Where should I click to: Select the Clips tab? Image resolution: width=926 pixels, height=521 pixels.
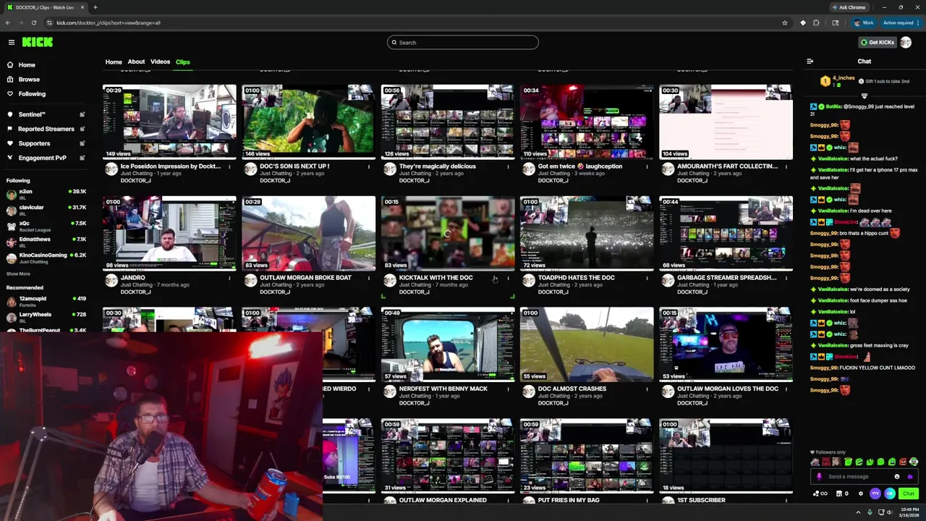coord(183,62)
